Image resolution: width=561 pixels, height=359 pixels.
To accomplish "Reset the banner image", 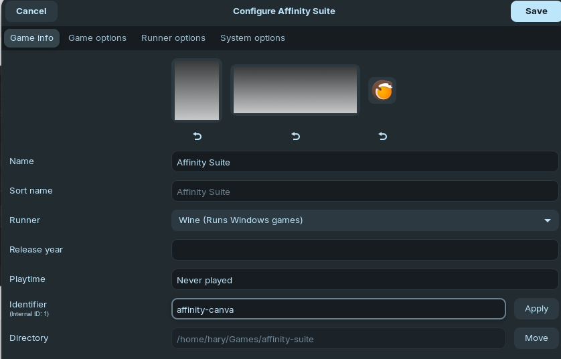I will coord(296,136).
